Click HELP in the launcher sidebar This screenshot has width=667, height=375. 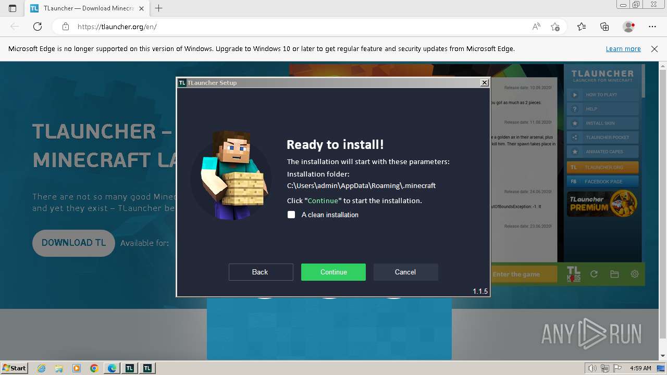tap(603, 109)
